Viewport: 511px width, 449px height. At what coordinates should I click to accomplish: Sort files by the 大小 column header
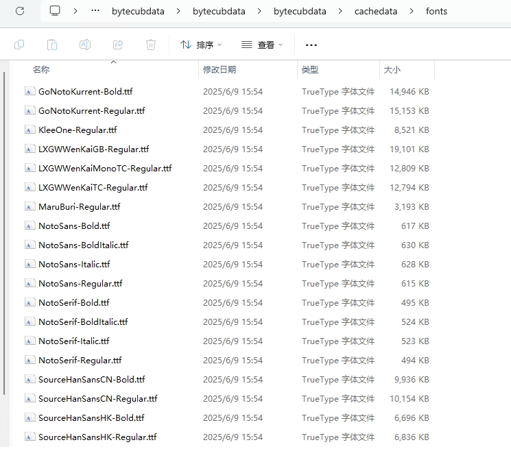(x=392, y=70)
